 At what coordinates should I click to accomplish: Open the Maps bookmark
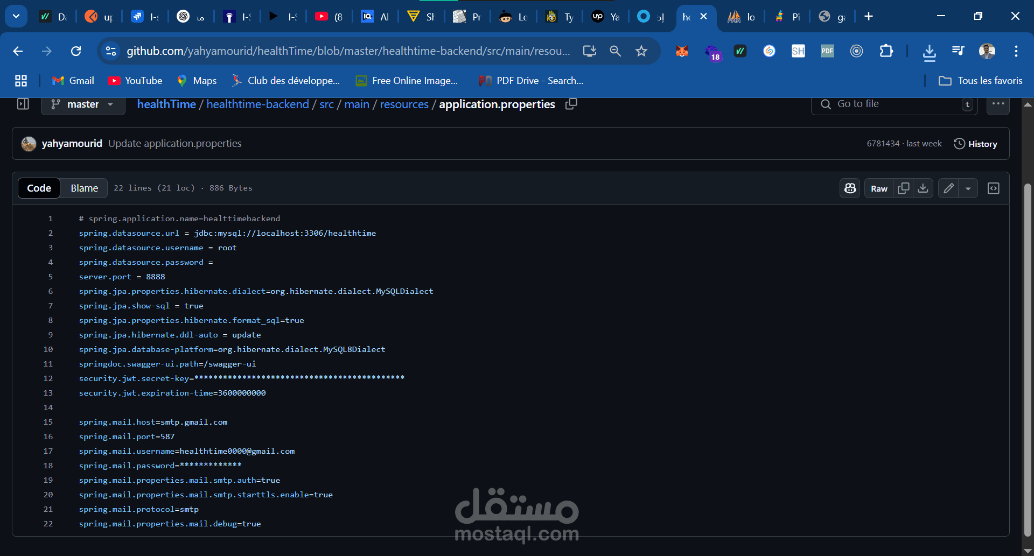[197, 81]
